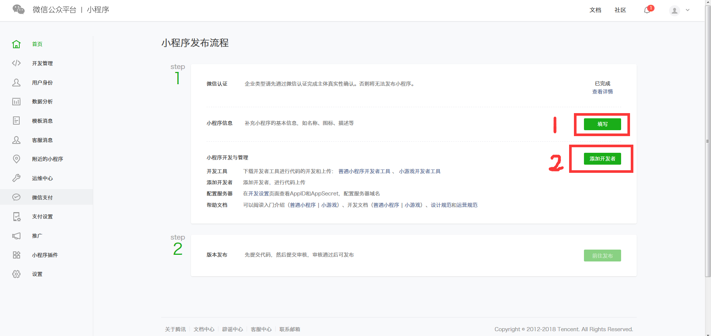Click the 小程序信息 label
This screenshot has width=711, height=336.
click(220, 123)
